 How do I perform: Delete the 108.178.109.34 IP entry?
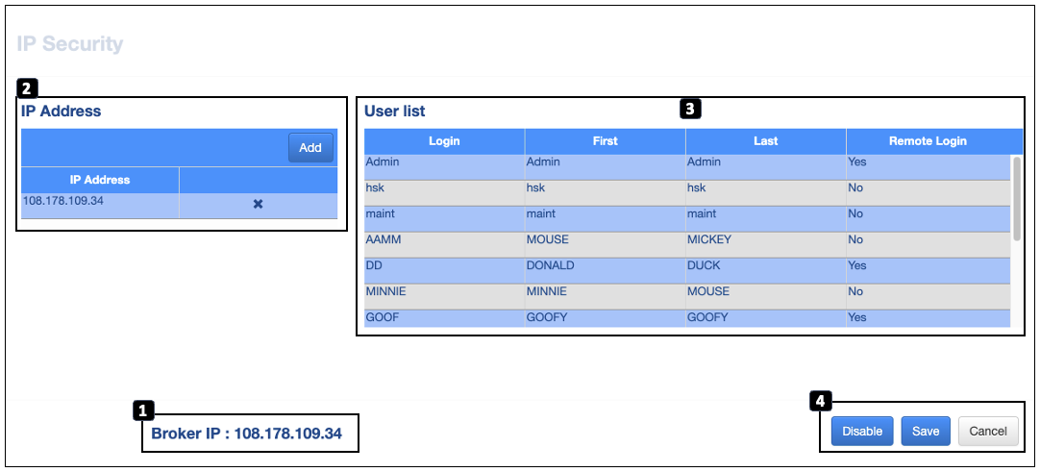pyautogui.click(x=258, y=205)
